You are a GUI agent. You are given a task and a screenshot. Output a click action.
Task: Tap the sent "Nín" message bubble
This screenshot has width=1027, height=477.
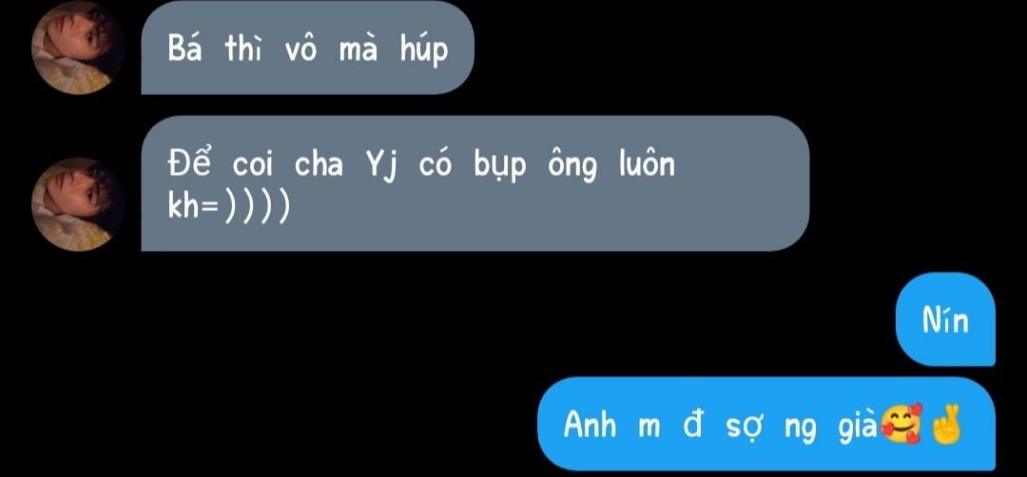945,319
